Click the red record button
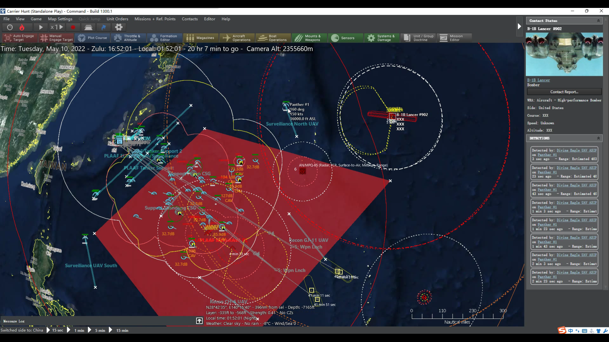Screen dimensions: 609x342 [x=73, y=27]
